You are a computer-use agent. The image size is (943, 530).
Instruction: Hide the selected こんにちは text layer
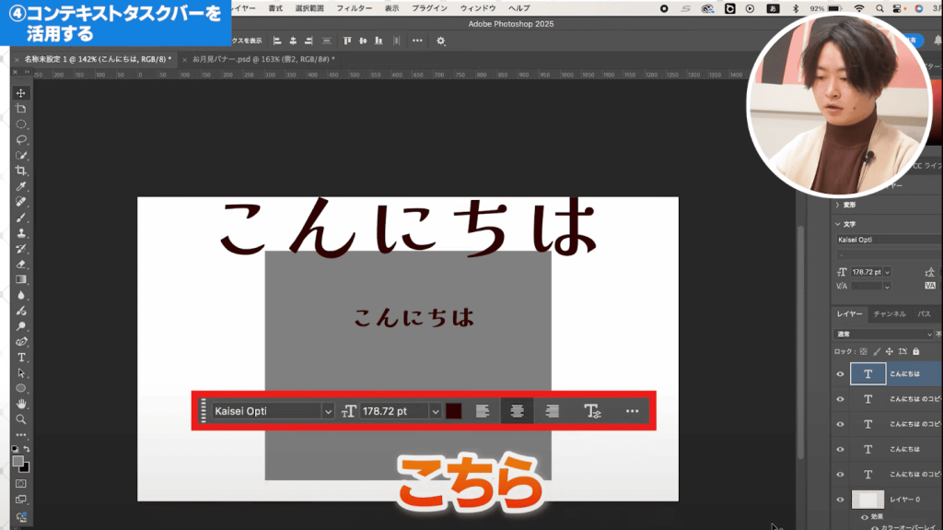tap(840, 374)
